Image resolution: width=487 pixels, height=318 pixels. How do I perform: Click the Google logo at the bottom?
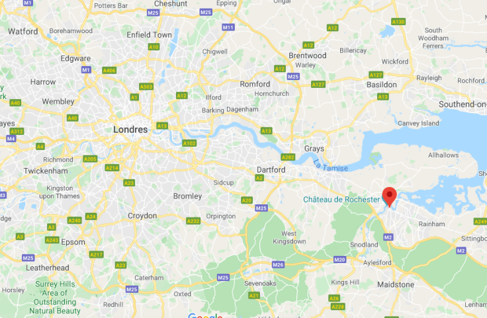click(x=205, y=315)
